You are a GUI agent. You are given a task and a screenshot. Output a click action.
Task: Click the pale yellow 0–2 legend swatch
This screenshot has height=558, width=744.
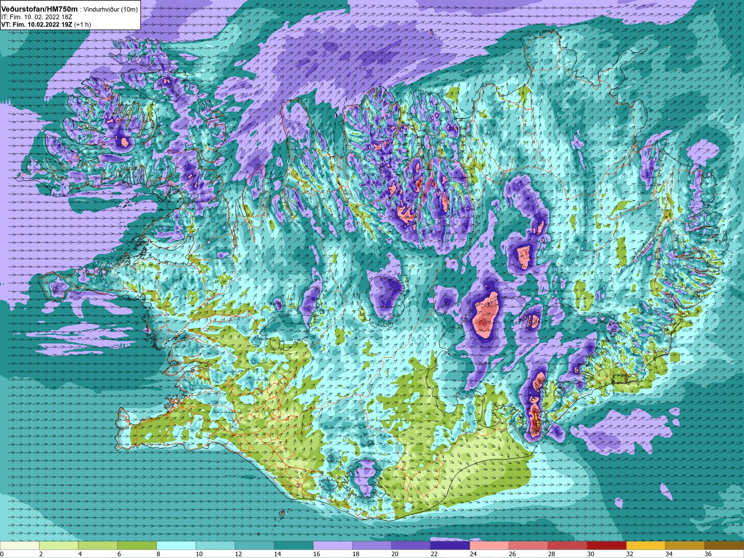[x=20, y=546]
